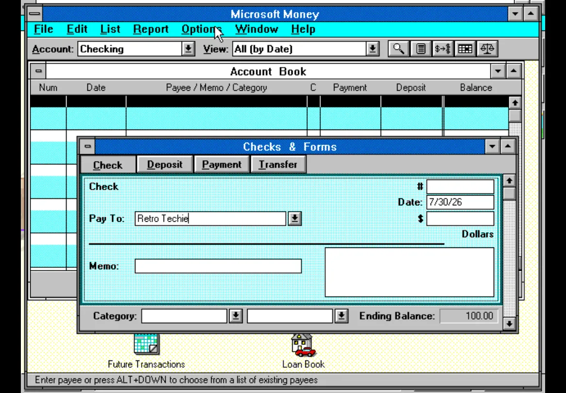Open the Account dropdown showing Checking

[x=188, y=49]
